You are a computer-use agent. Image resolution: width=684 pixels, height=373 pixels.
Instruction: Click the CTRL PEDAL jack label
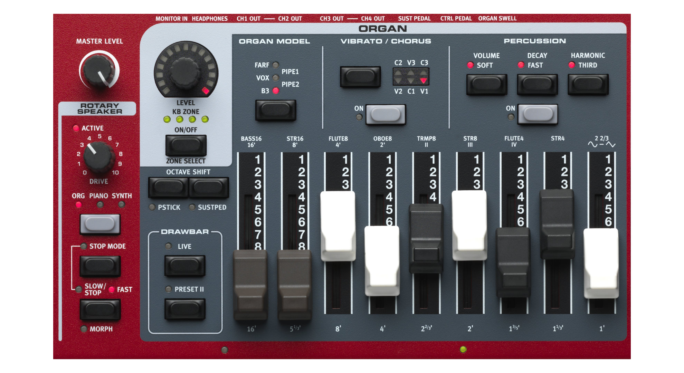pos(456,19)
